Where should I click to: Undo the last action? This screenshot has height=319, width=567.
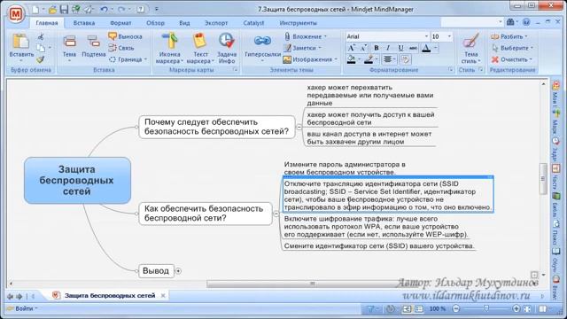point(104,10)
